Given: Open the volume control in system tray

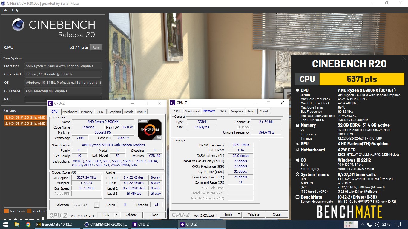Looking at the screenshot, I should [x=377, y=225].
